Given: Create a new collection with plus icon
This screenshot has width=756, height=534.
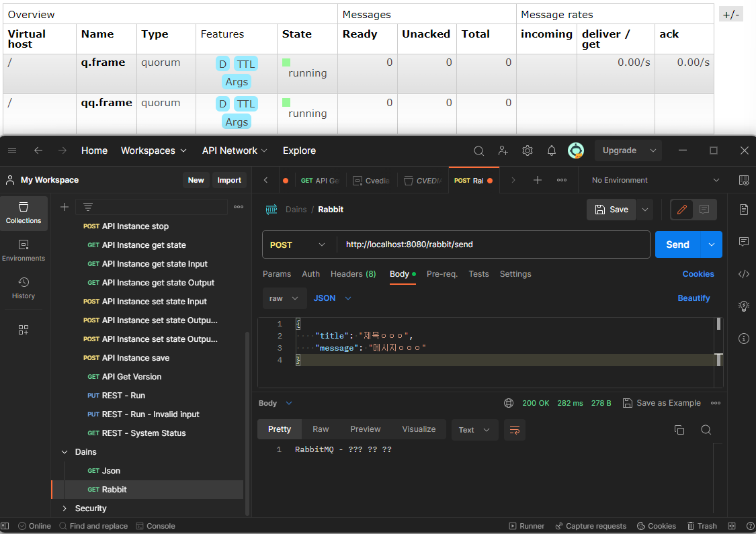Looking at the screenshot, I should [64, 207].
